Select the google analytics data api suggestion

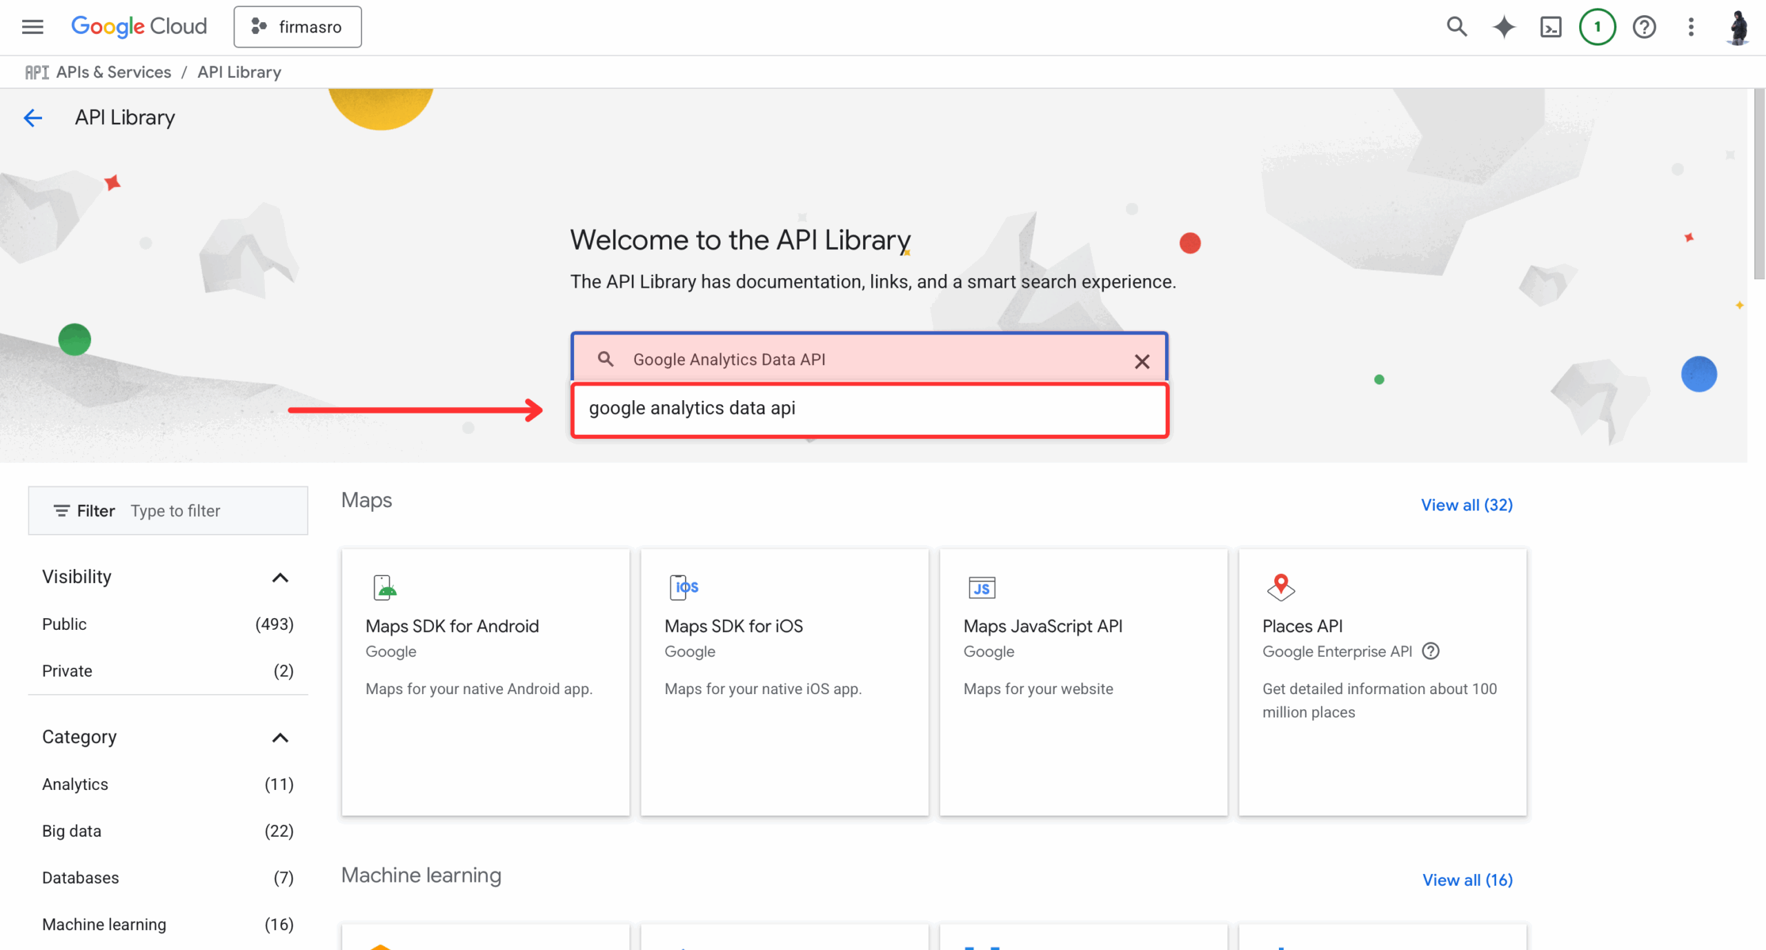pos(870,409)
